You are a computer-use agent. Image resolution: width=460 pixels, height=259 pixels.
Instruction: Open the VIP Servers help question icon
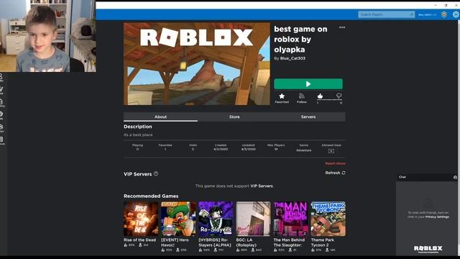(x=156, y=174)
